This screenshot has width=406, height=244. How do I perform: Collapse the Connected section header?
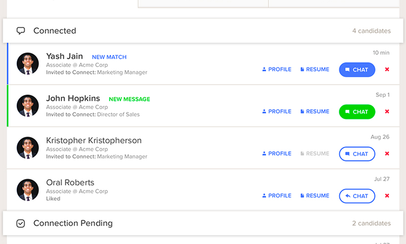pyautogui.click(x=203, y=31)
